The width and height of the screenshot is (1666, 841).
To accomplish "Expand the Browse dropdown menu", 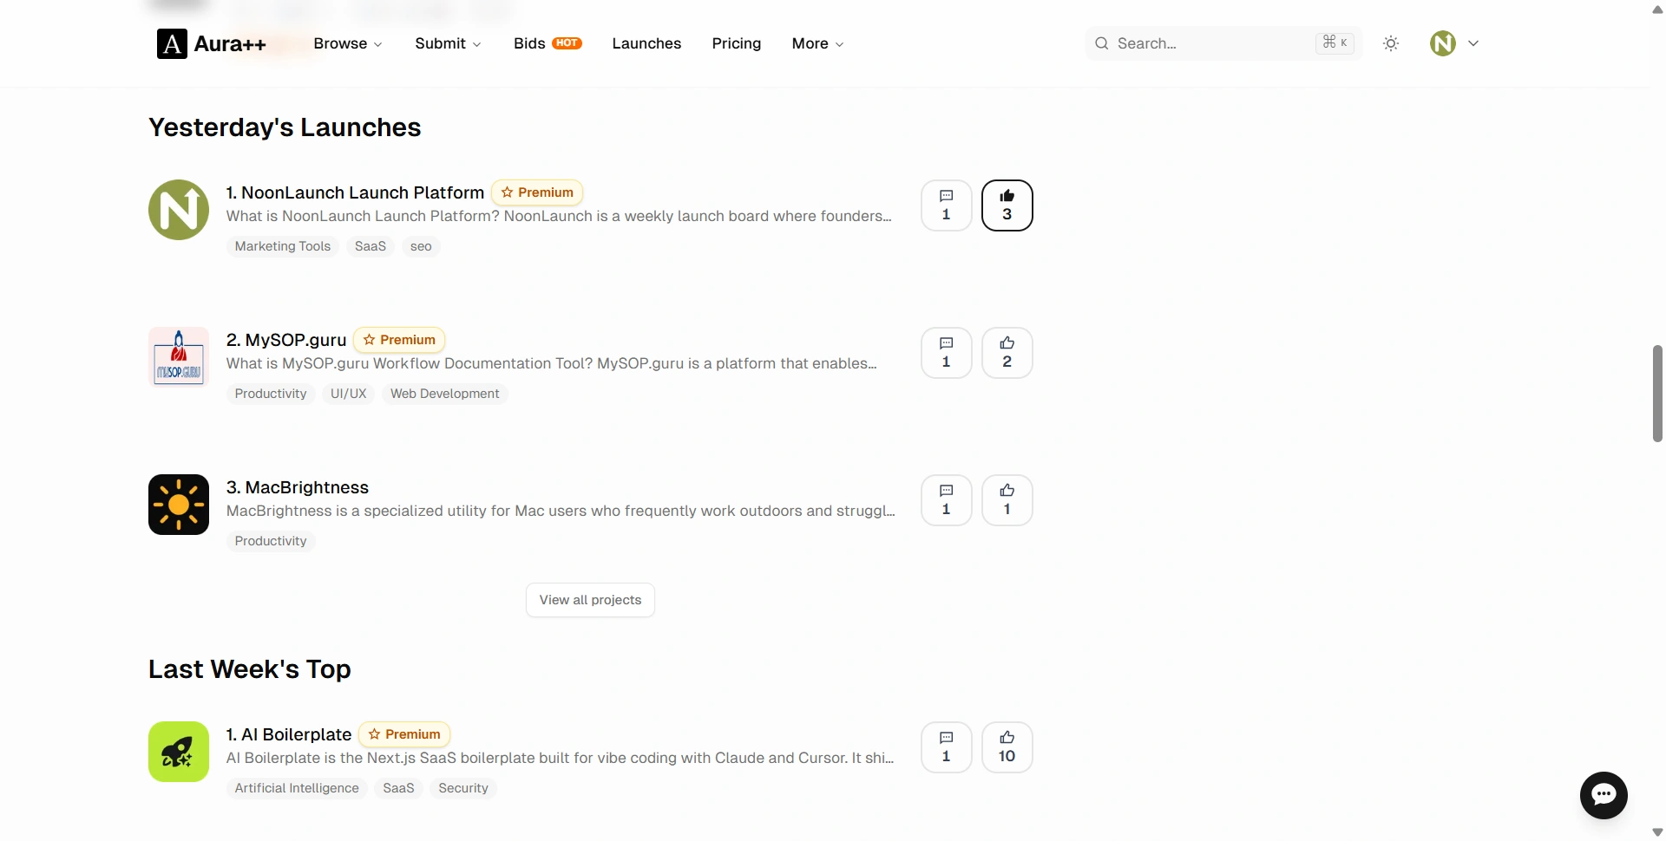I will 348,43.
